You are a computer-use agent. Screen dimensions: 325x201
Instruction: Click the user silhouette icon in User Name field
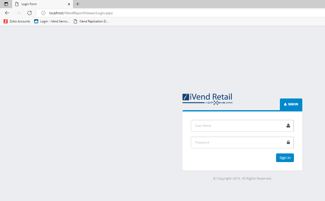(x=288, y=125)
